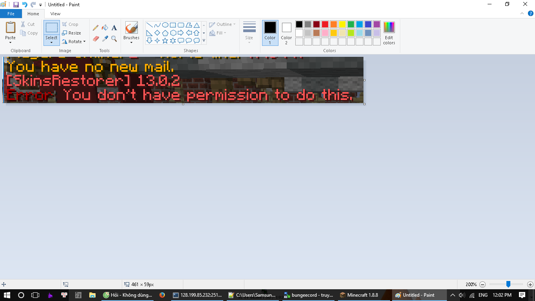Zoom out with the minus button
535x301 pixels.
[x=483, y=285]
